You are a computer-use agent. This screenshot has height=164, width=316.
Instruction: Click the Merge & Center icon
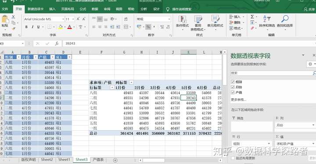[x=126, y=27]
